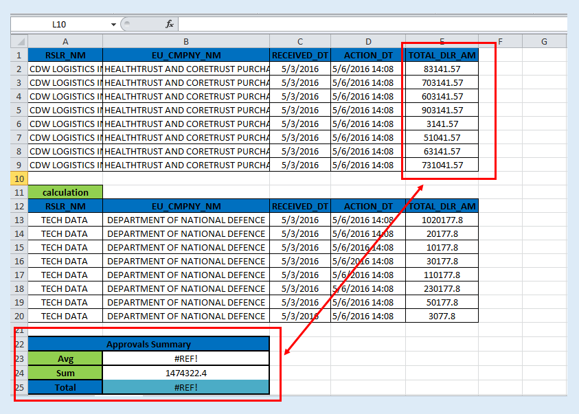The height and width of the screenshot is (414, 579).
Task: Click into the formula bar input
Action: coord(372,24)
